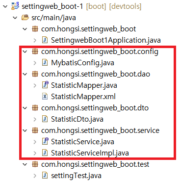The width and height of the screenshot is (181, 181).
Task: Click the settingweb_boot.dto package icon
Action: (x=35, y=108)
